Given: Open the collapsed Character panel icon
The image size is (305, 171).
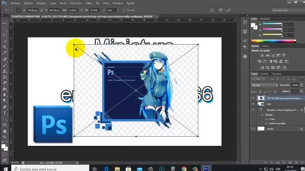Looking at the screenshot, I should click(x=245, y=41).
